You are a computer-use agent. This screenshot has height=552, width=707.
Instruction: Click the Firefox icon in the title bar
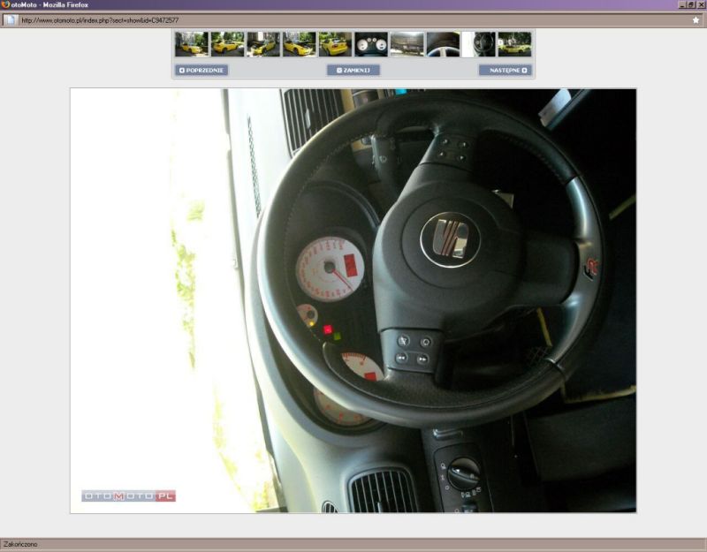click(x=5, y=4)
